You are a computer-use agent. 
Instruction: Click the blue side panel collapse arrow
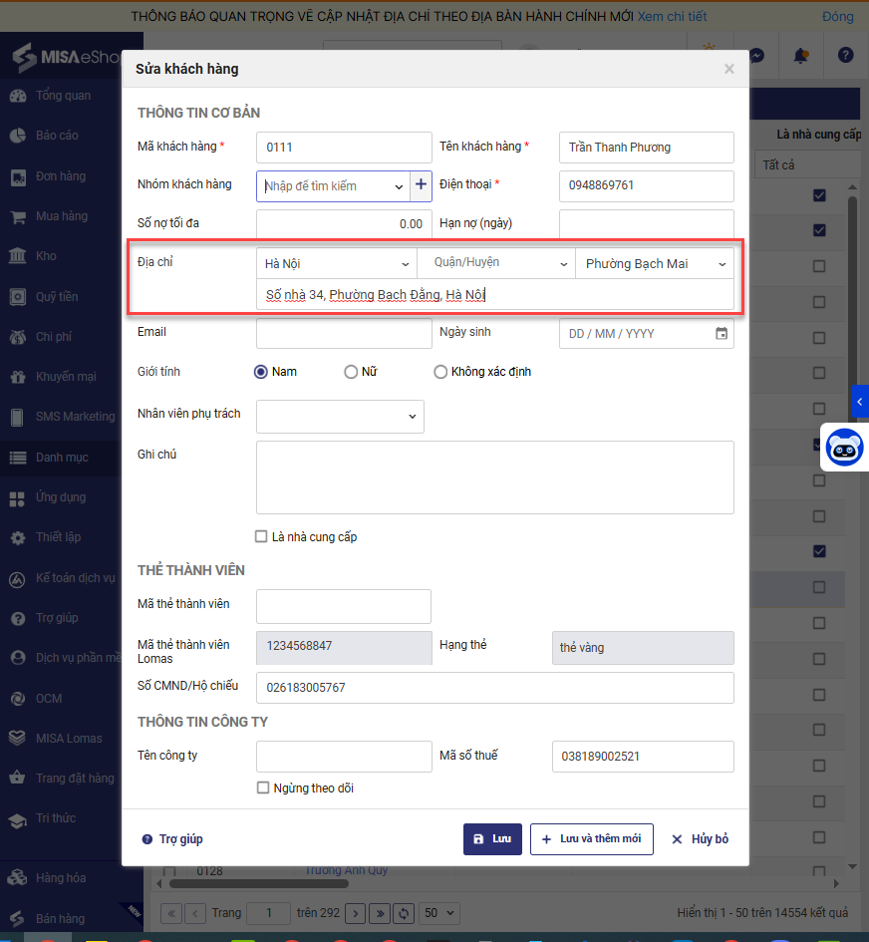tap(860, 402)
